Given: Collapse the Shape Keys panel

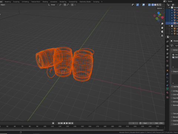Looking at the screenshot, I should click(x=172, y=71).
